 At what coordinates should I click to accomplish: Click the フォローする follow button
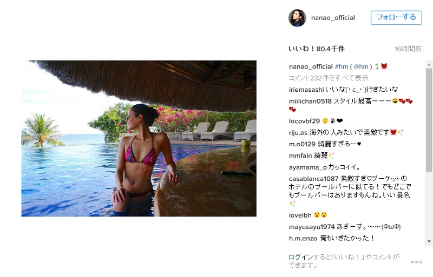396,18
